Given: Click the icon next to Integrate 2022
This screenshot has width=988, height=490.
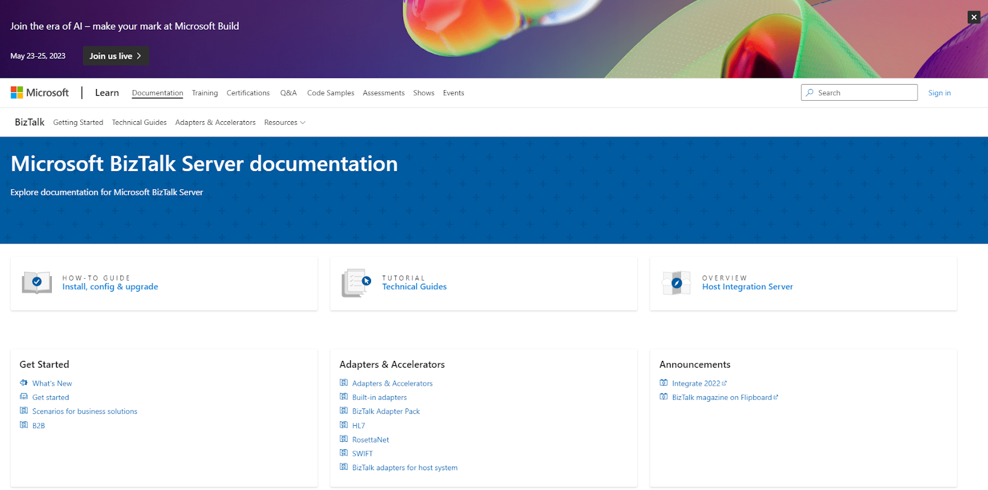Looking at the screenshot, I should pos(664,383).
